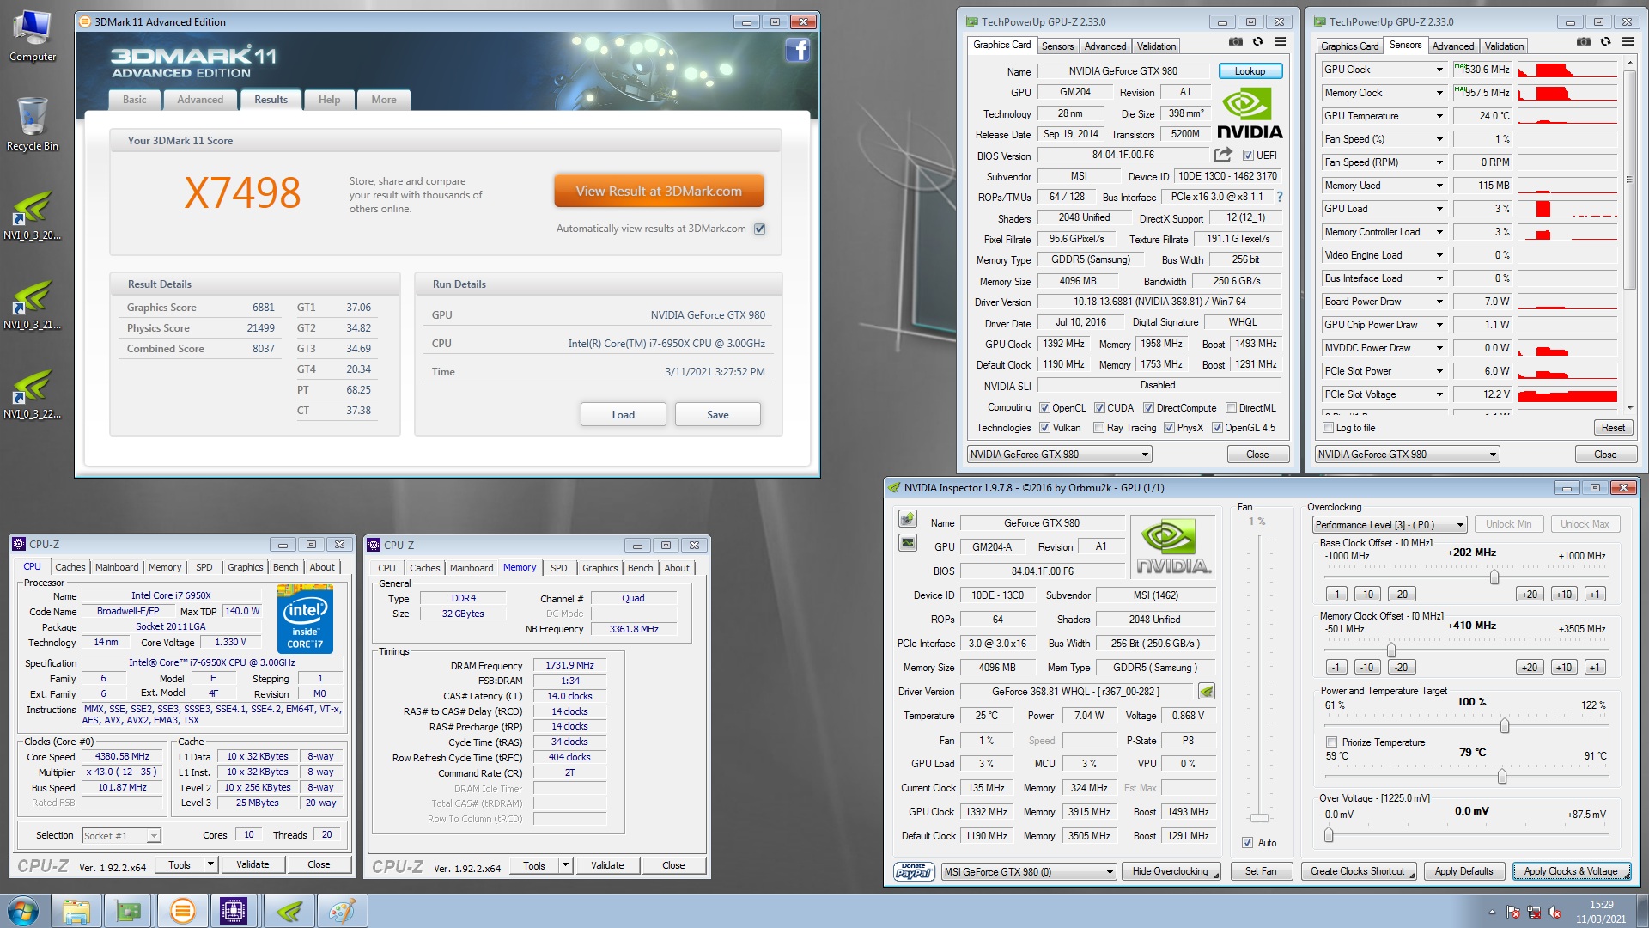Open the Validation tab in GPU-Z Graphics Card window
Screen dimensions: 1649x928
click(1156, 46)
